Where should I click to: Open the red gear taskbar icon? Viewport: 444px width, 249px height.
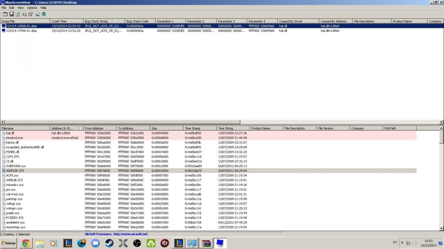[165, 243]
